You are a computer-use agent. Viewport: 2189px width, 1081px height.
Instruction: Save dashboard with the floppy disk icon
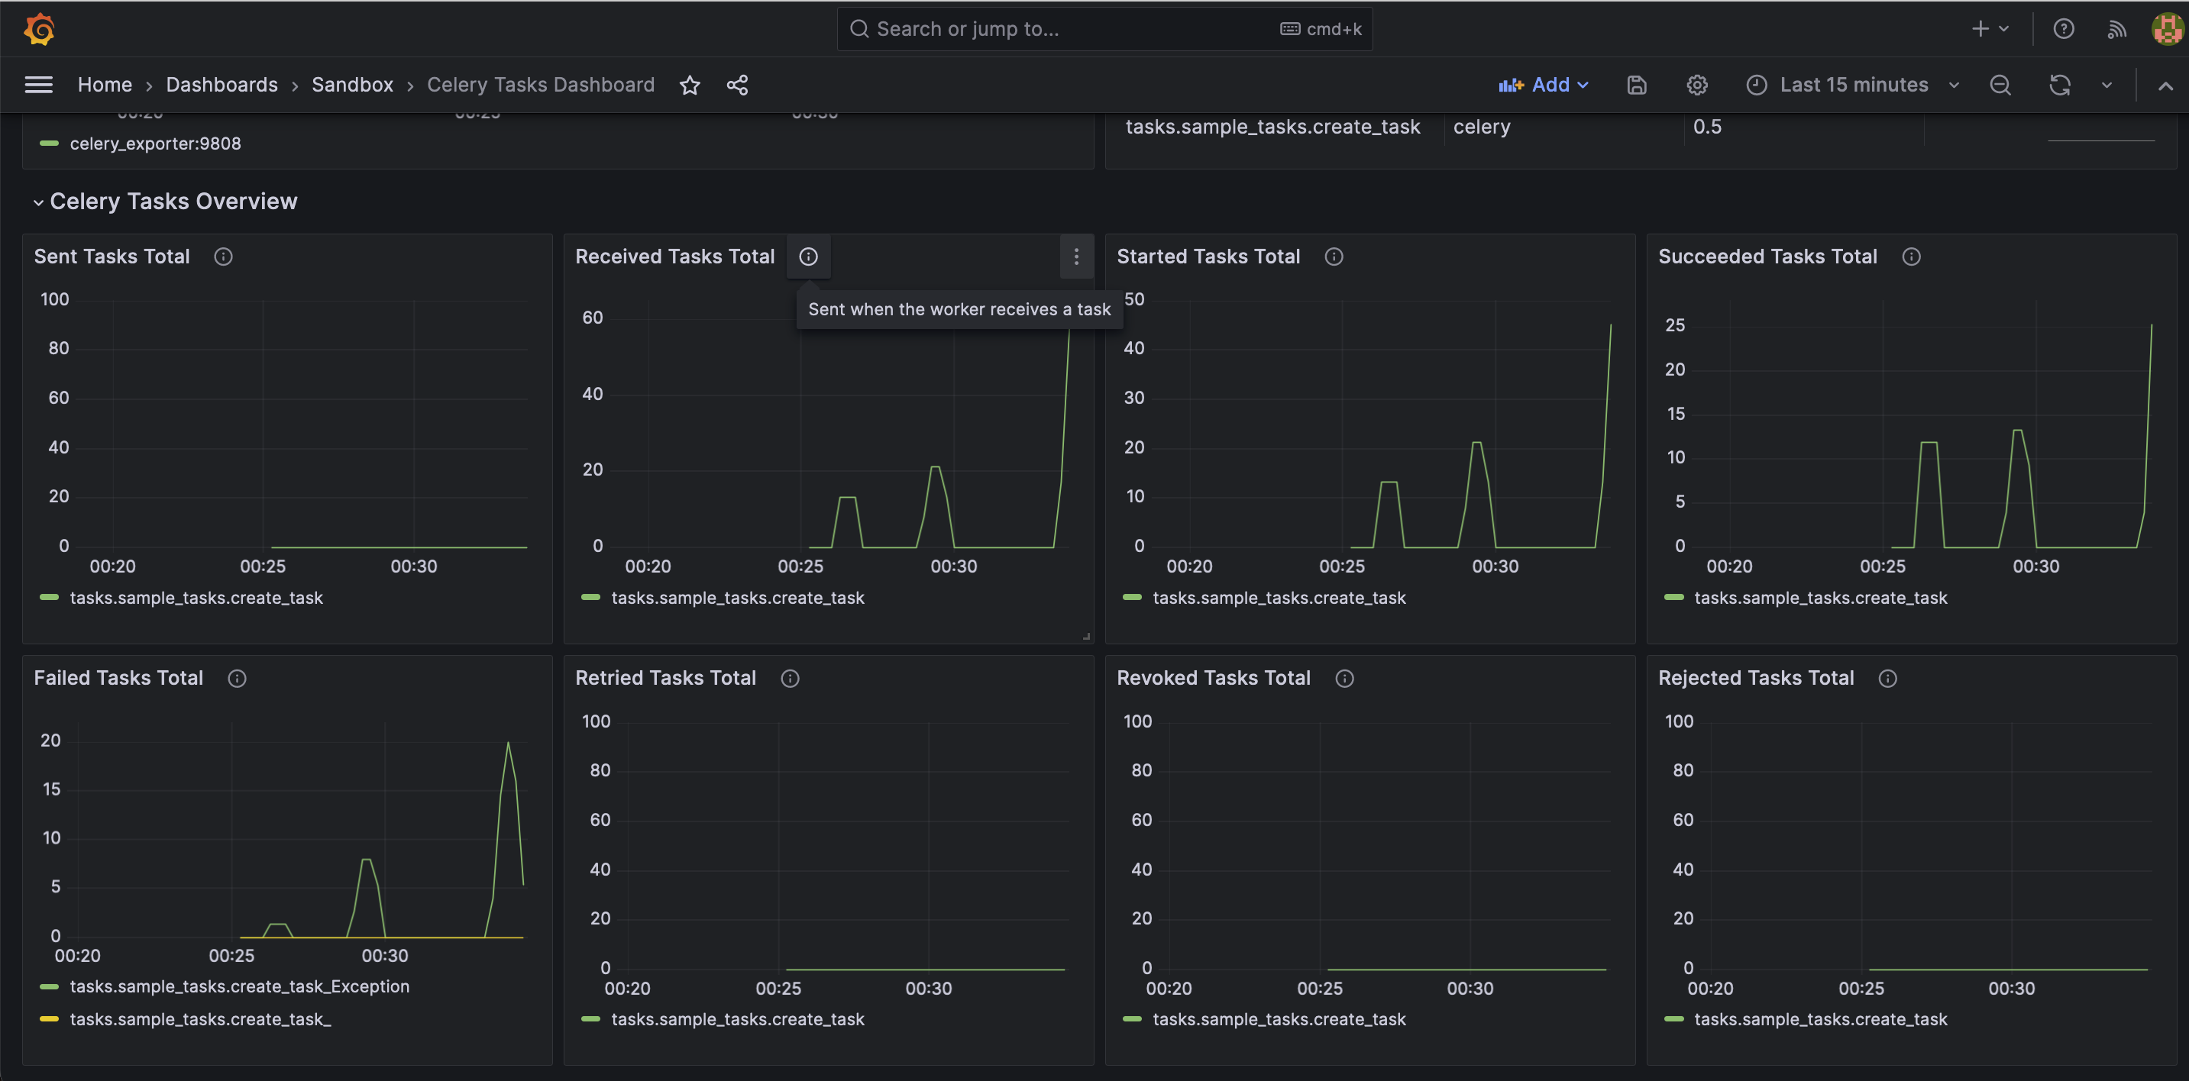[x=1637, y=85]
